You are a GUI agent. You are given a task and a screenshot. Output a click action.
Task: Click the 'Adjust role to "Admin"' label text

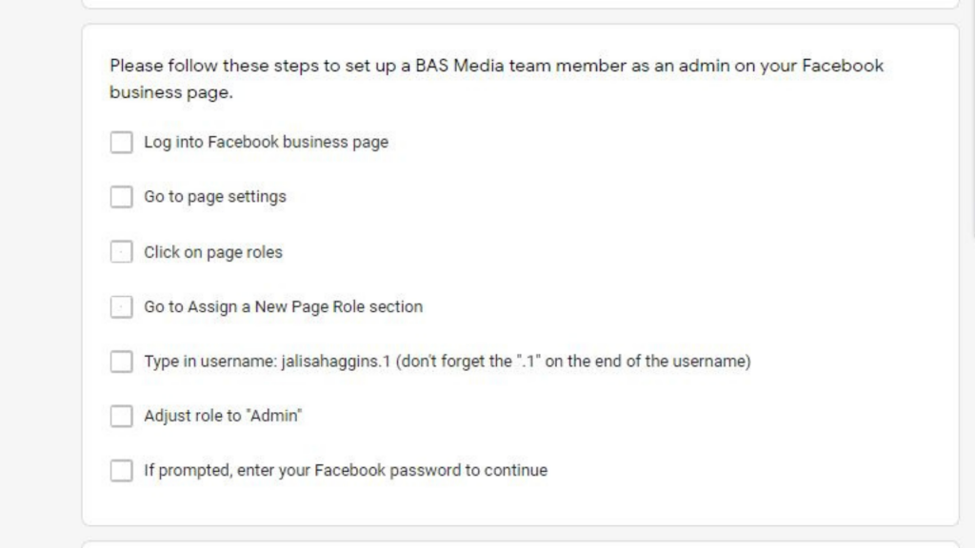tap(222, 416)
